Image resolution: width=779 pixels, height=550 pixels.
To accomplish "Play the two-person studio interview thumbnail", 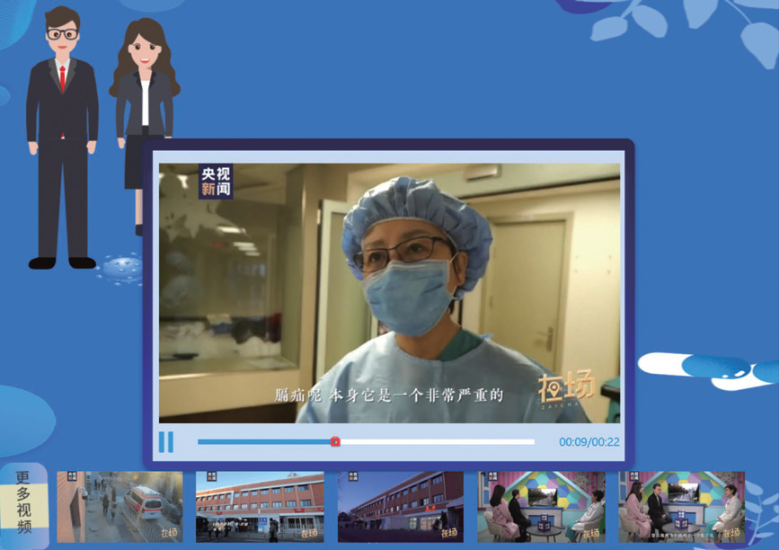I will click(541, 507).
